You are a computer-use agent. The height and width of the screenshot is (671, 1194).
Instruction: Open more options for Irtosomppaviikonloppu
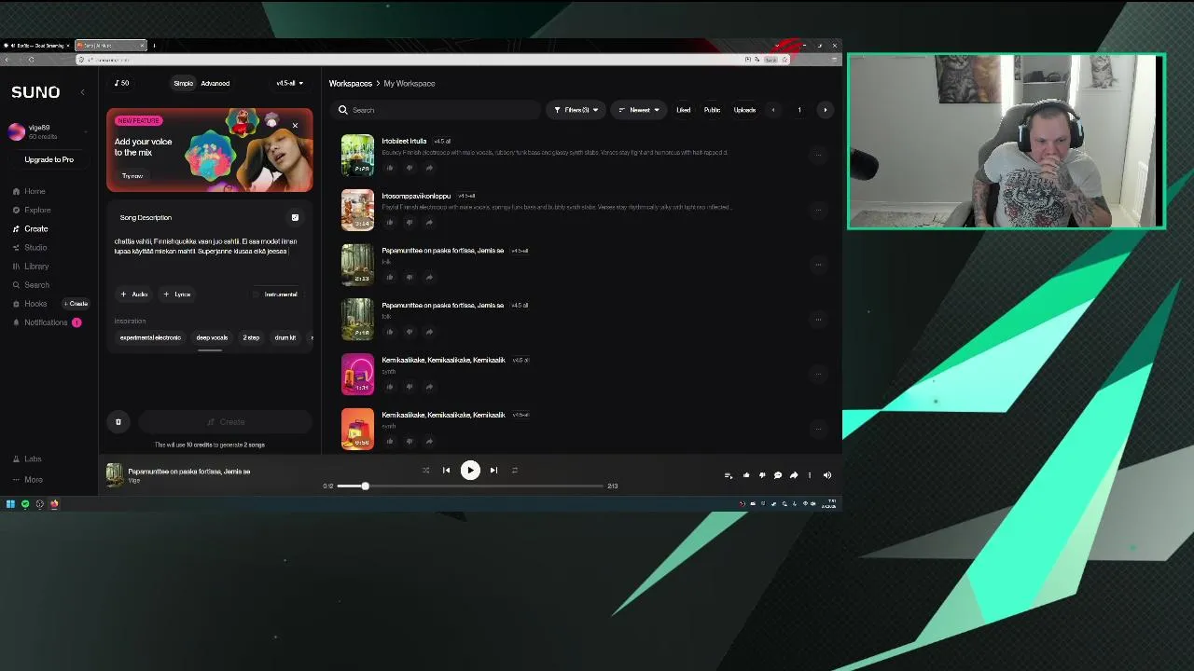pyautogui.click(x=819, y=210)
